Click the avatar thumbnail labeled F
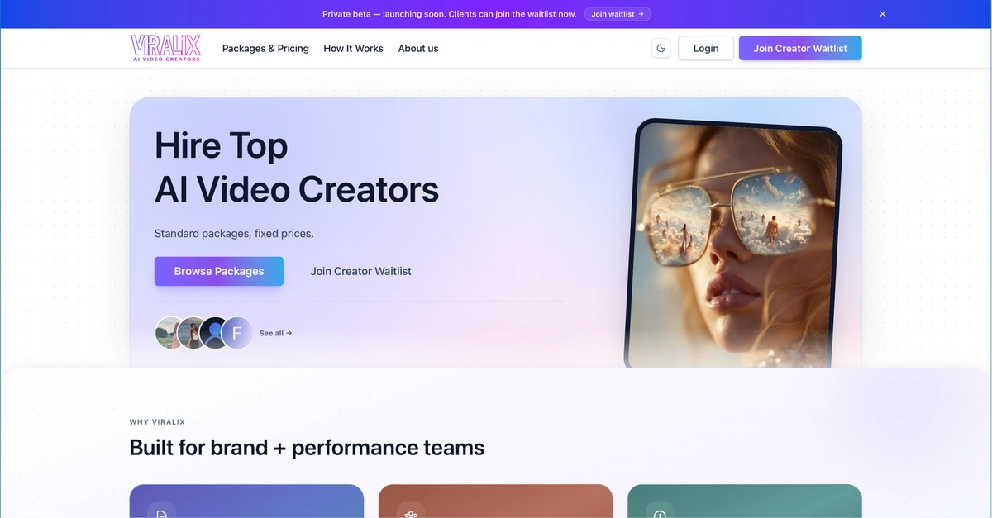Screen dimensions: 992x518 237,332
